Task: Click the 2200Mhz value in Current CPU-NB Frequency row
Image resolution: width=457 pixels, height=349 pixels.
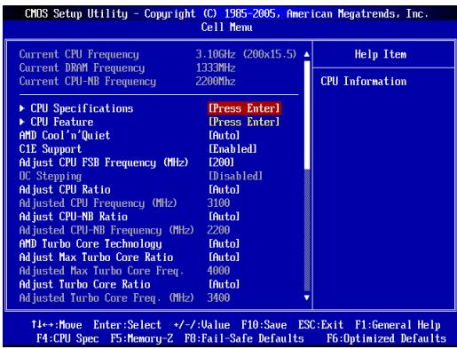Action: tap(216, 82)
